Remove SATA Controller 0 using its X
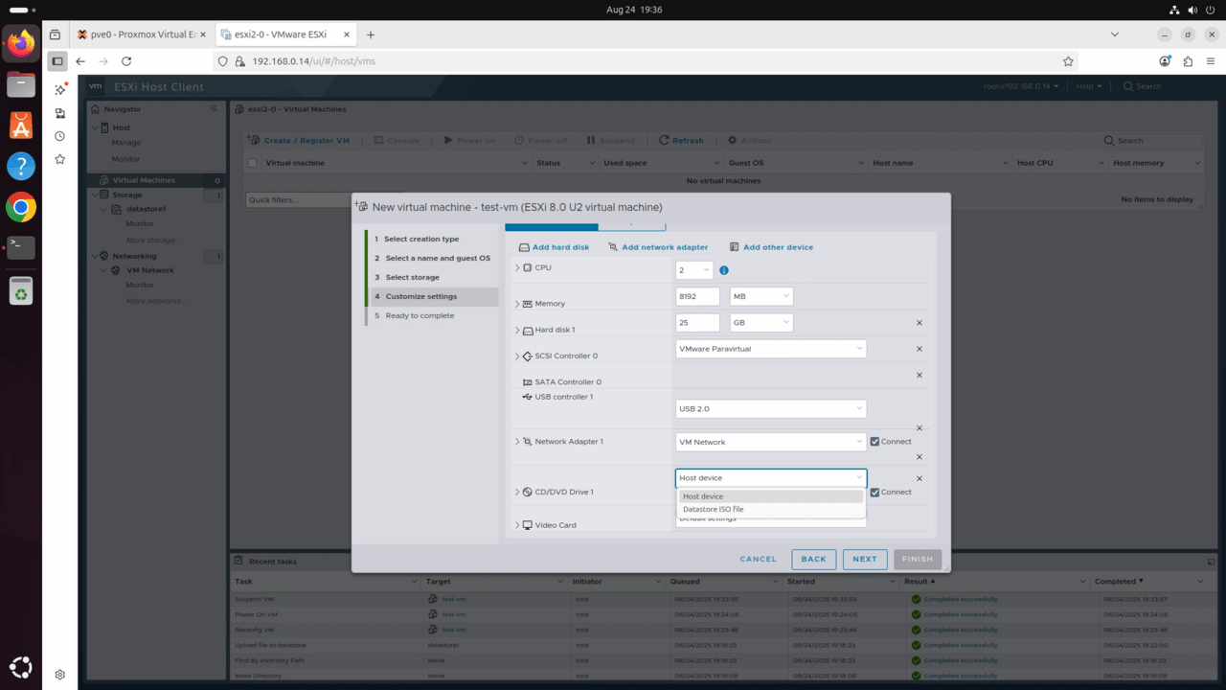The width and height of the screenshot is (1226, 690). click(919, 375)
